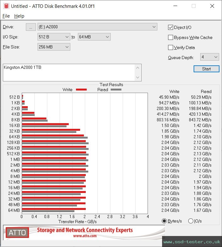
Task: Click the write value 414.27 MB/s
Action: click(168, 114)
